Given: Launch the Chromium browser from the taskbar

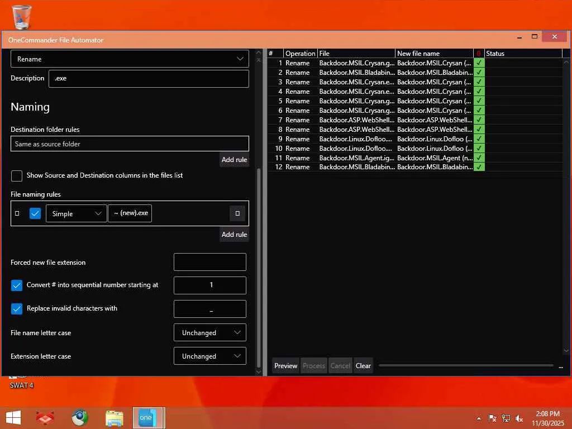Looking at the screenshot, I should [79, 418].
